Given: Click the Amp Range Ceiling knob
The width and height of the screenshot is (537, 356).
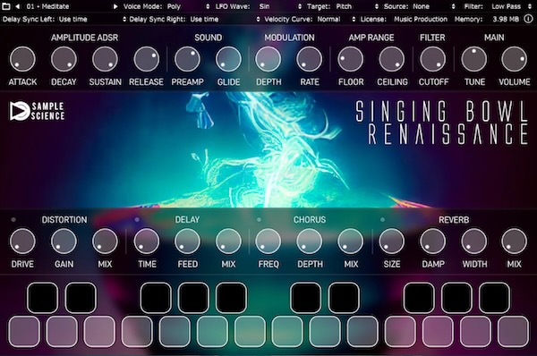Looking at the screenshot, I should (392, 59).
